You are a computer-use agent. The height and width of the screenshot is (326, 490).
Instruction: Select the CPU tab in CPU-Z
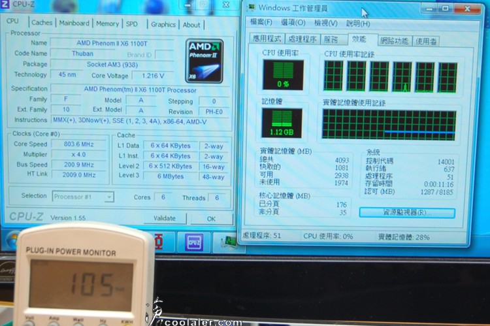click(x=12, y=22)
